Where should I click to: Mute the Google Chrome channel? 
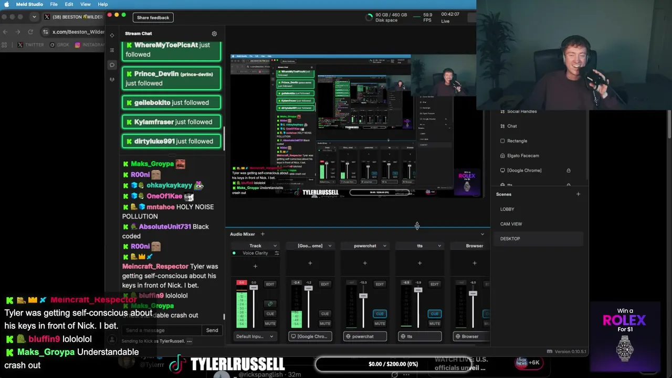coord(325,323)
